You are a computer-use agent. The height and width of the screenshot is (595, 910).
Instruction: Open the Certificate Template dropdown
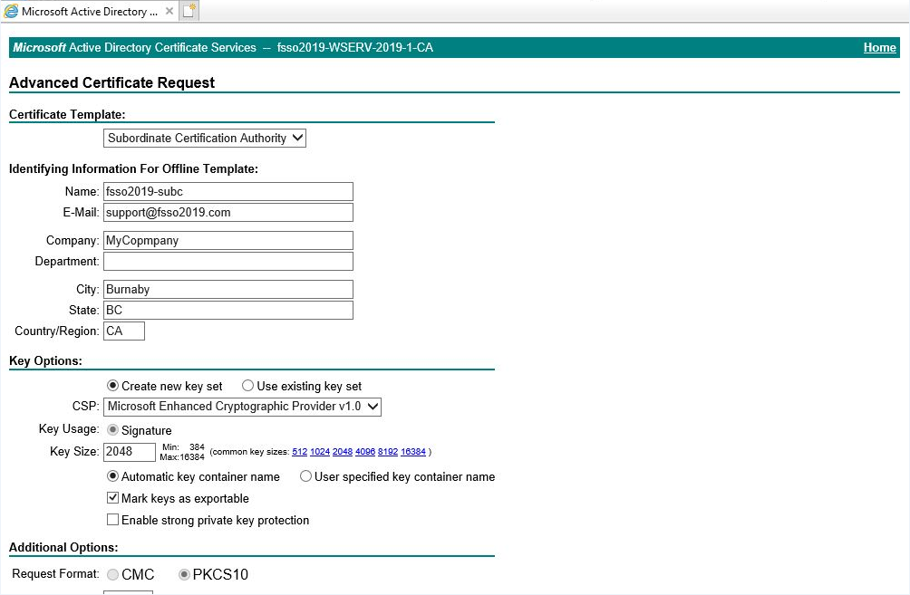click(x=204, y=138)
